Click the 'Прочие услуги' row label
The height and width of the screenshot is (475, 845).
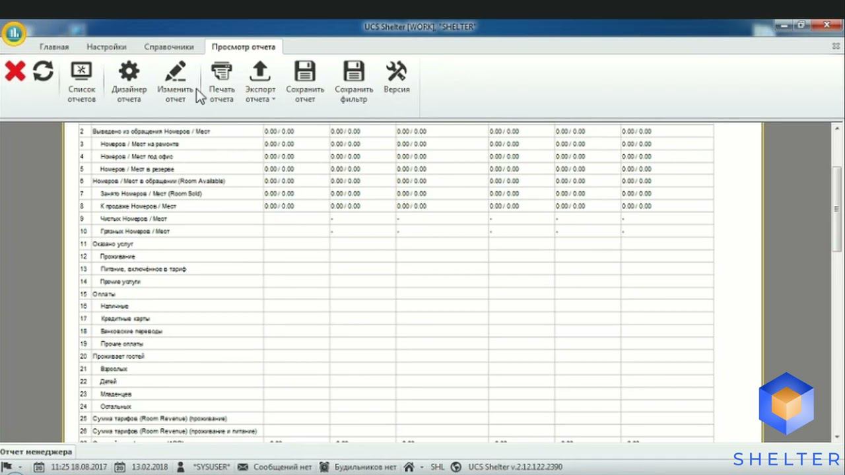pyautogui.click(x=120, y=282)
